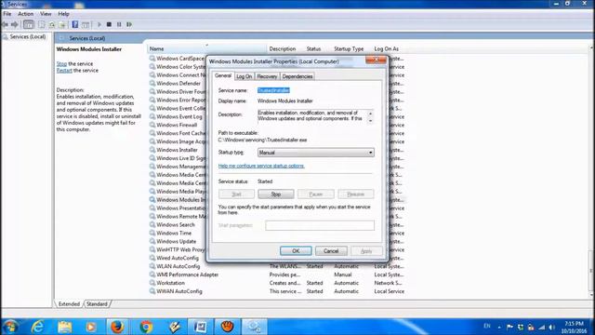Image resolution: width=595 pixels, height=335 pixels.
Task: Select the General tab
Action: (x=223, y=75)
